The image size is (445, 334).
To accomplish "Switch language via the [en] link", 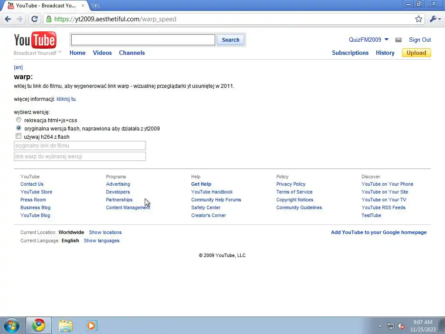I will tap(18, 67).
